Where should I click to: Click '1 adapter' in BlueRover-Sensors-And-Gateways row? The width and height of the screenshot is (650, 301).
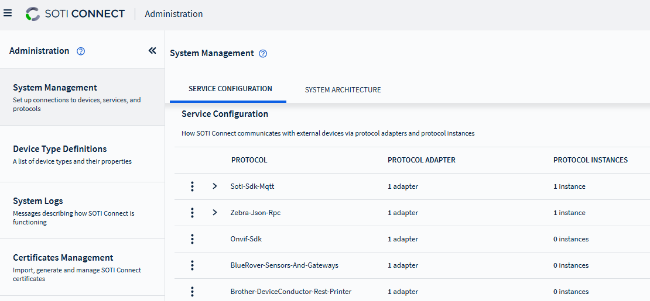point(403,265)
